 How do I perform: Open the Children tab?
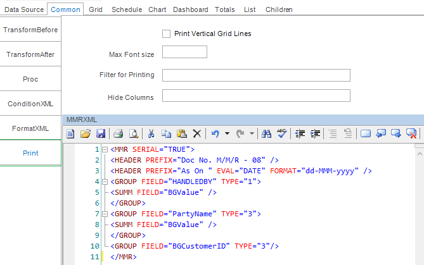pos(279,9)
